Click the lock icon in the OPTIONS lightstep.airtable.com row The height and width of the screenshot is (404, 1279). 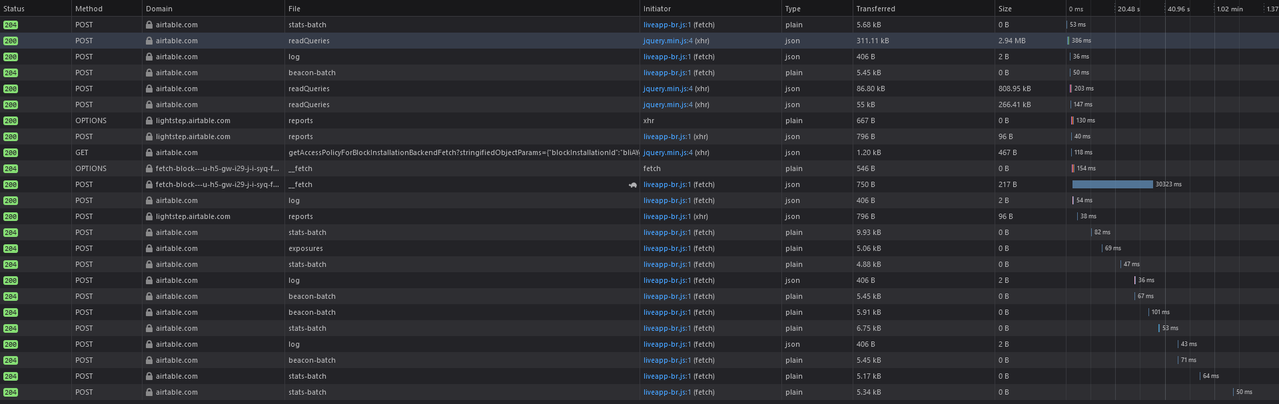(x=149, y=120)
